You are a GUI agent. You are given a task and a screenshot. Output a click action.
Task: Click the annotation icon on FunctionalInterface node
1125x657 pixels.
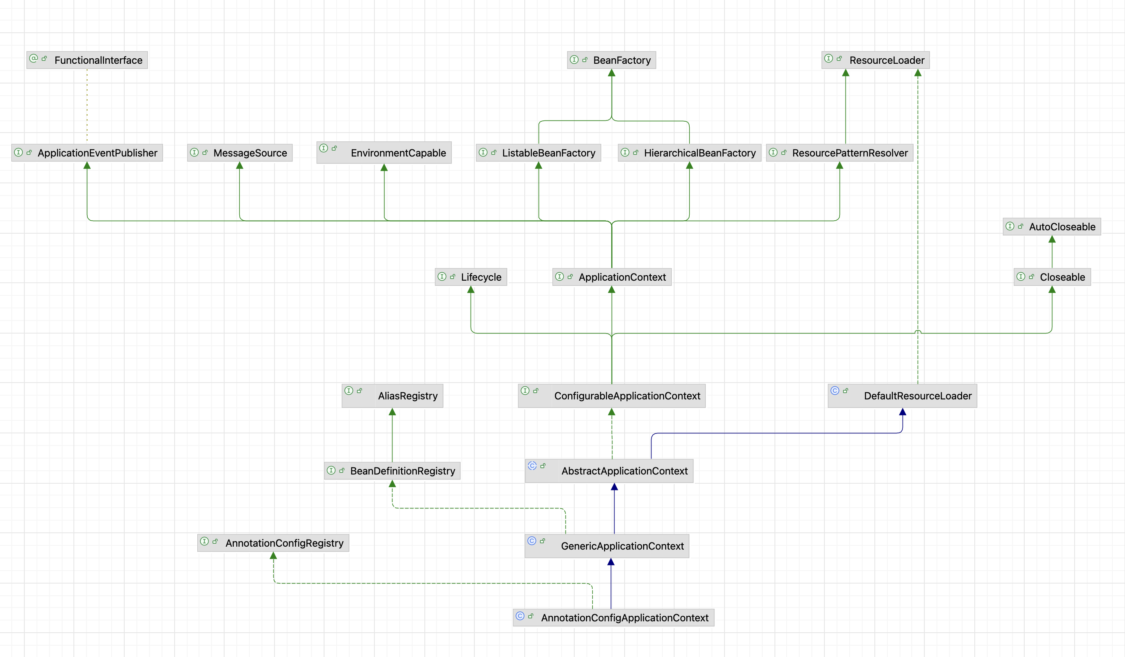click(34, 58)
